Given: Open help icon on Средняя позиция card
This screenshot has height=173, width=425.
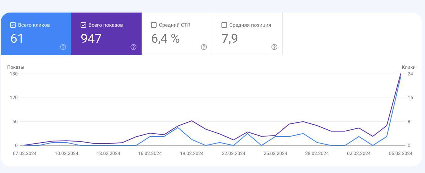Looking at the screenshot, I should click(x=274, y=47).
